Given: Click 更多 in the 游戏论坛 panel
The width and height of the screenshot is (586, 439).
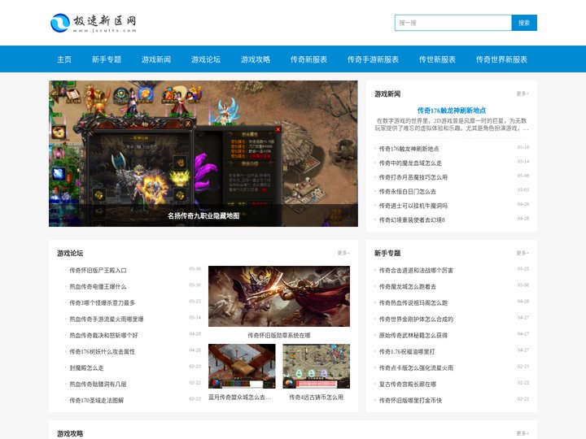Looking at the screenshot, I should coord(343,253).
